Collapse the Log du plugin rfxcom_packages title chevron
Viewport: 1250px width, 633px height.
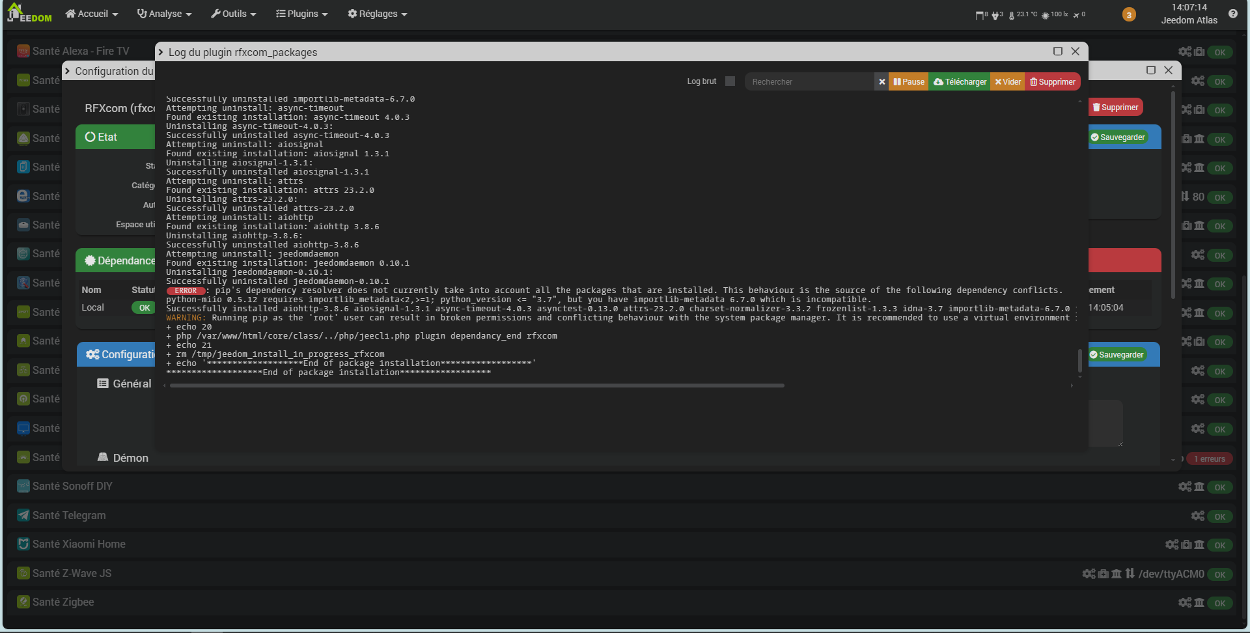(x=161, y=52)
